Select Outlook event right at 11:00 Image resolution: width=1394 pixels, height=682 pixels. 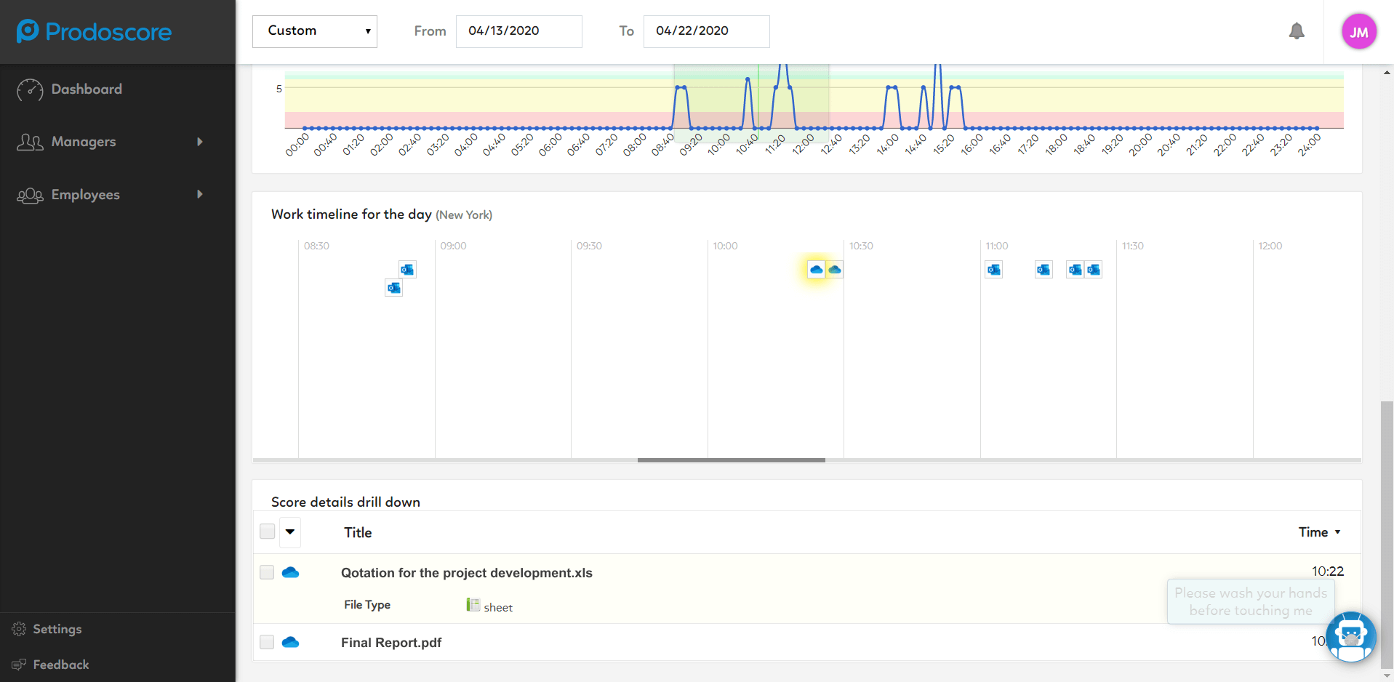tap(994, 270)
